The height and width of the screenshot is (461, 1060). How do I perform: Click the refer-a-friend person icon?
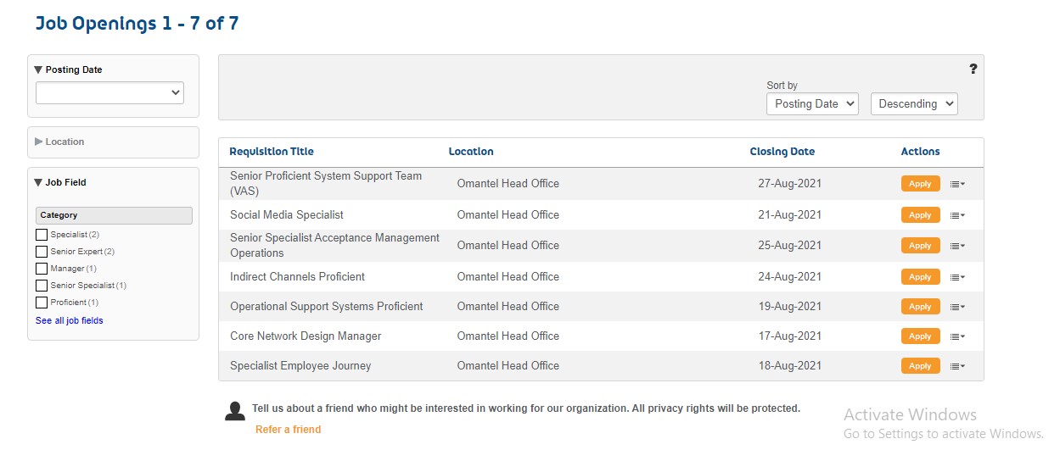(235, 411)
